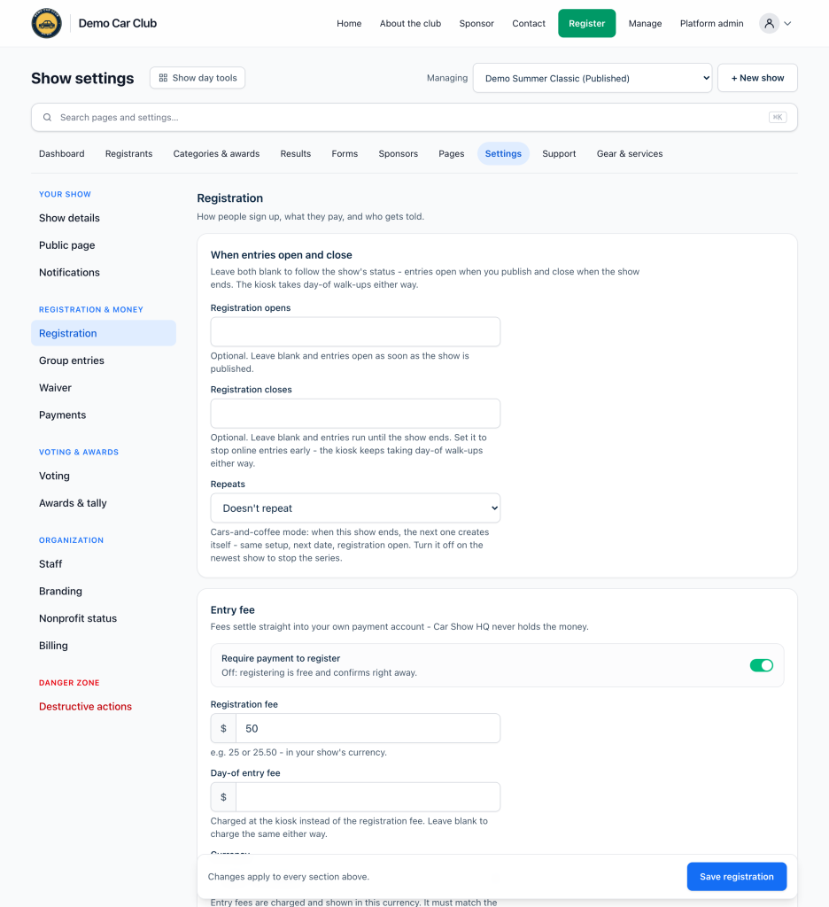Open Waiver in sidebar
Image resolution: width=829 pixels, height=907 pixels.
point(104,388)
